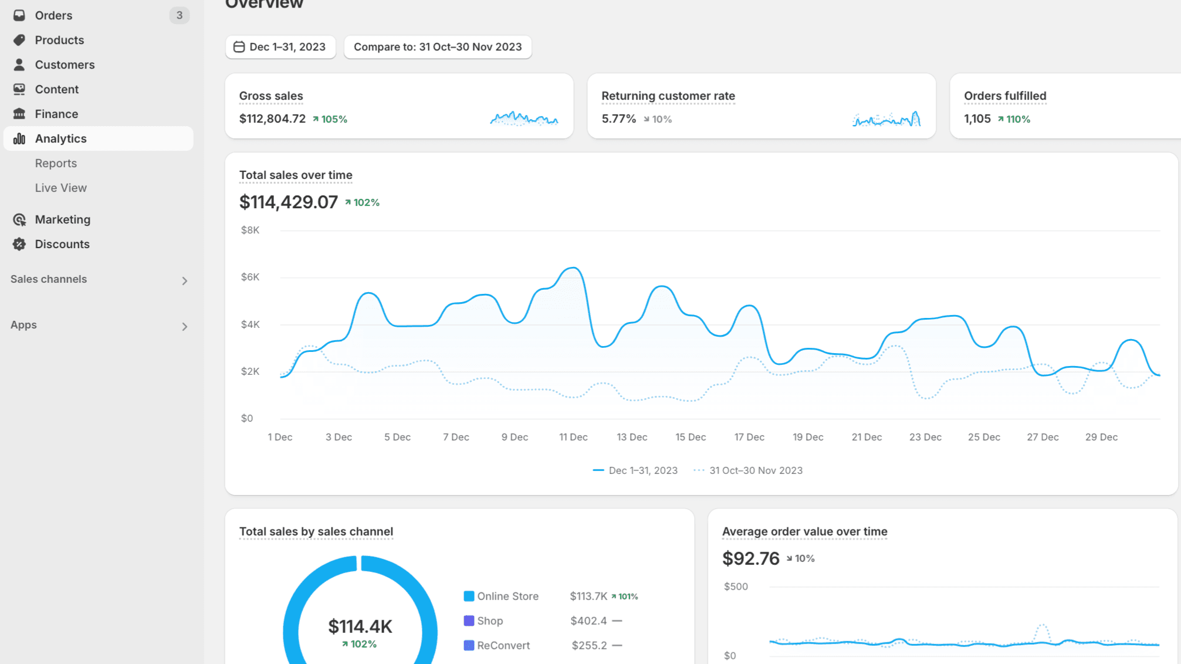The image size is (1181, 664).
Task: Open the Gross sales report title
Action: pyautogui.click(x=271, y=96)
